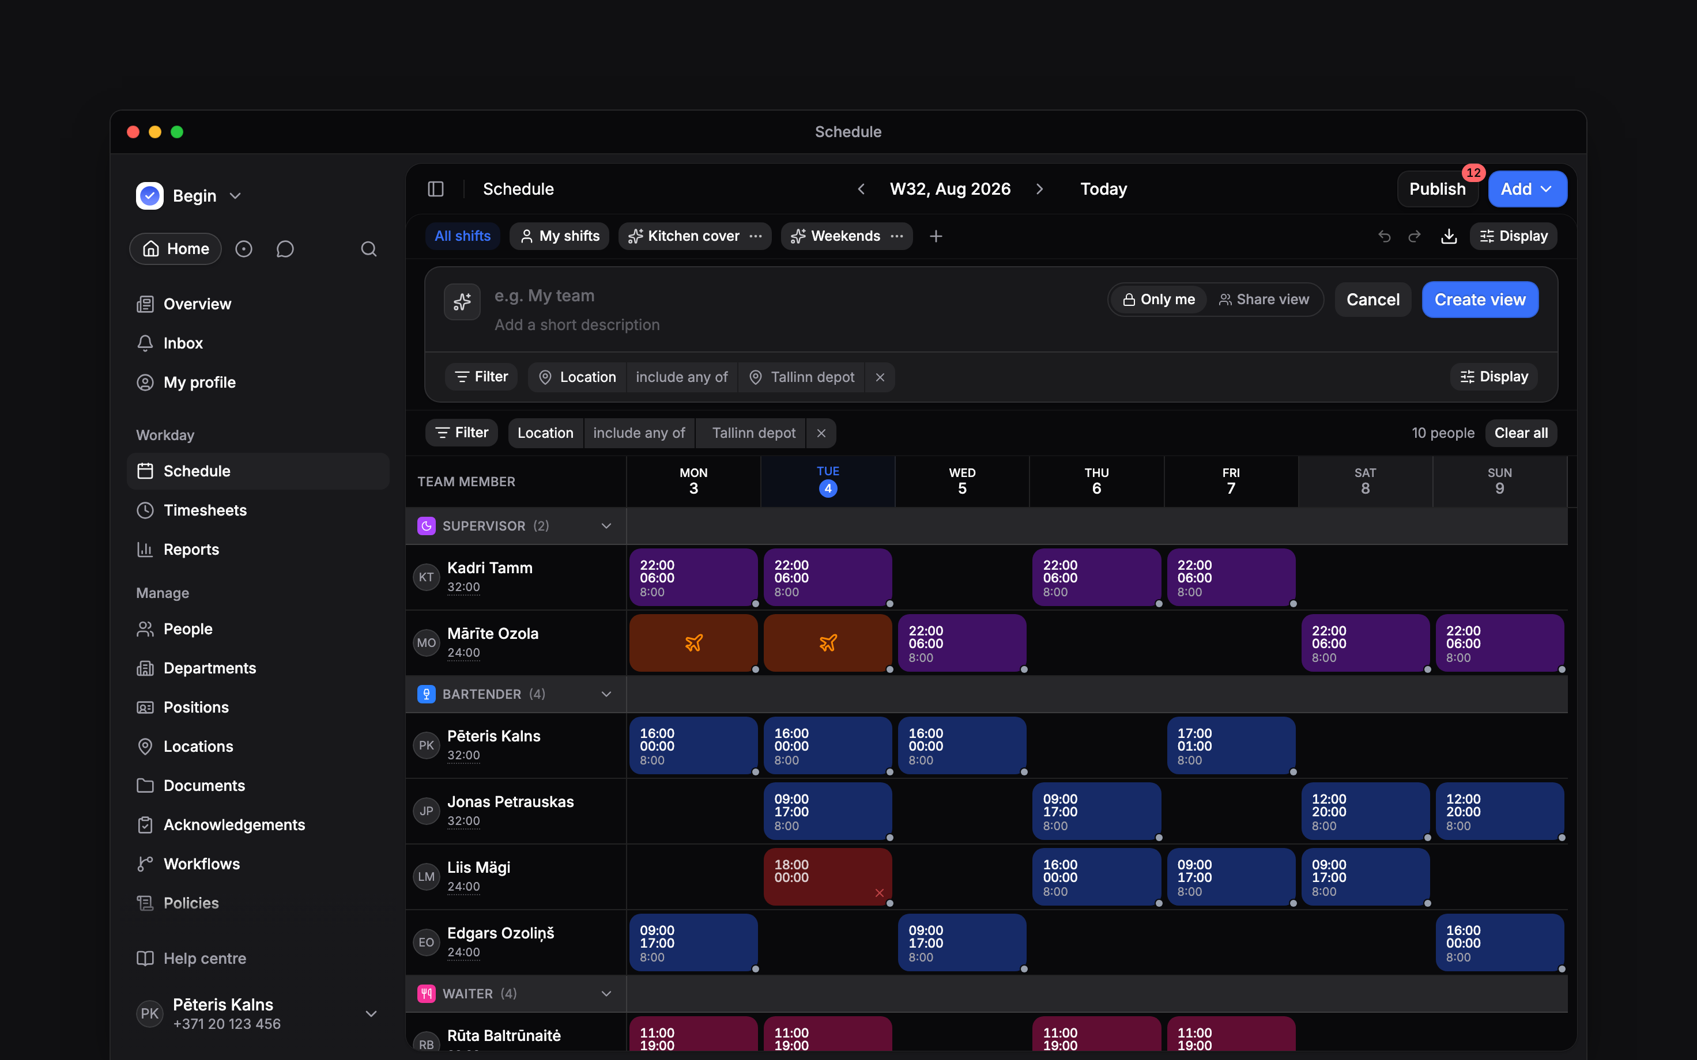This screenshot has width=1697, height=1060.
Task: Undo the last schedule change
Action: pyautogui.click(x=1384, y=236)
